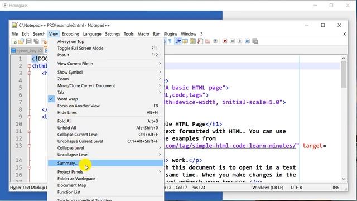Choose Hide Lines entry
The height and width of the screenshot is (201, 357).
click(x=105, y=112)
